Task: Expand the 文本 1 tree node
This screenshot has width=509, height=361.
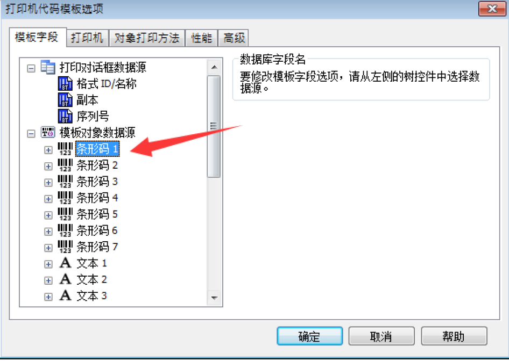Action: (x=48, y=264)
